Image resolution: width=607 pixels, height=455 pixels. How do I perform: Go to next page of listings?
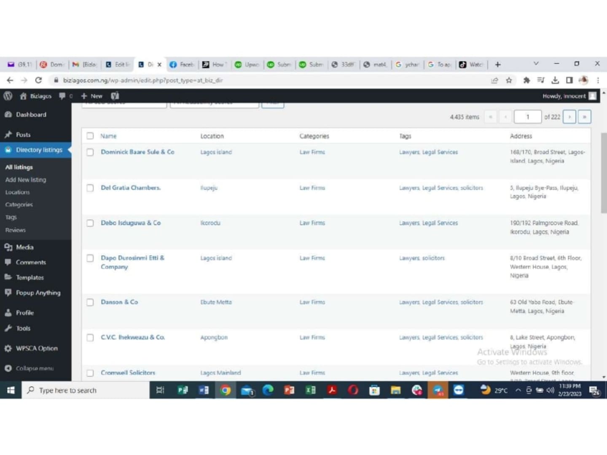(569, 117)
